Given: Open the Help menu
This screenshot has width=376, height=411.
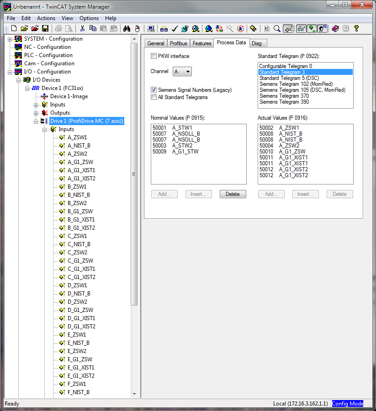Looking at the screenshot, I should tap(111, 18).
